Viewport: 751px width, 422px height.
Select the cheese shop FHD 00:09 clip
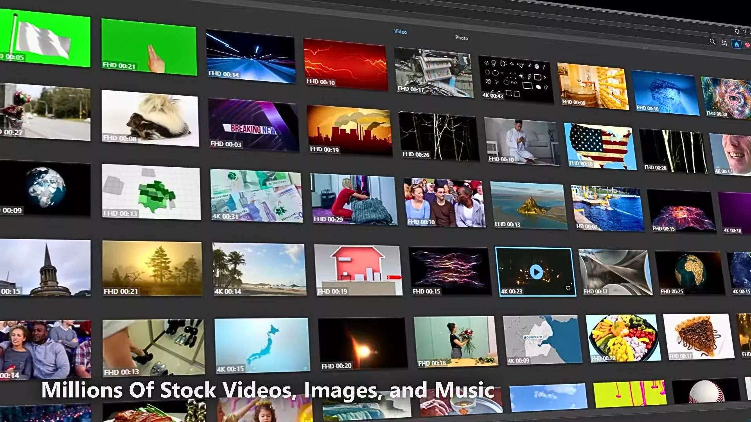(593, 86)
